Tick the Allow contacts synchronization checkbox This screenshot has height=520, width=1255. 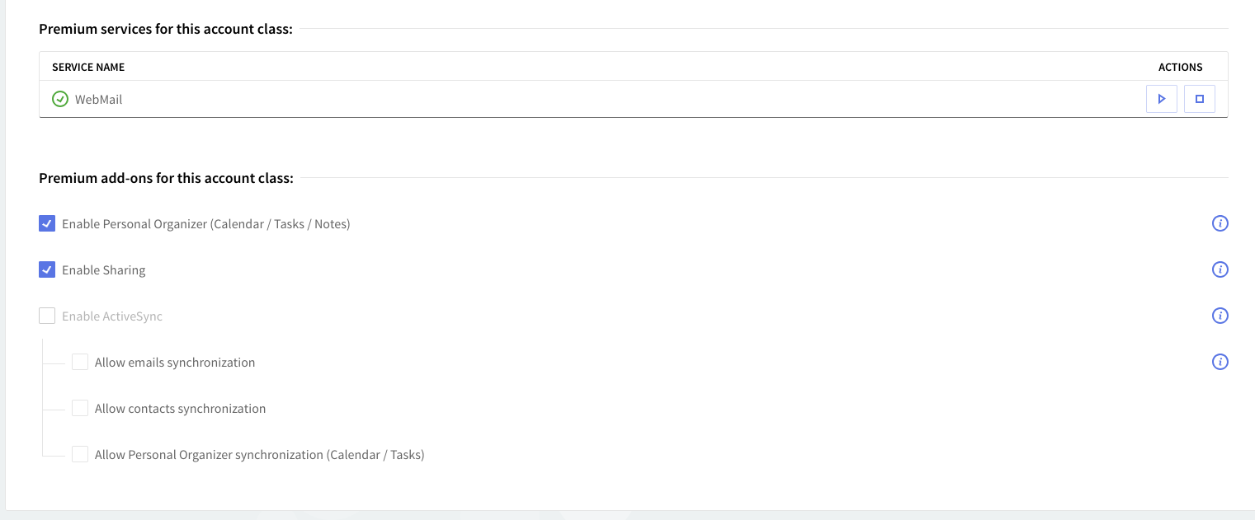pos(80,408)
